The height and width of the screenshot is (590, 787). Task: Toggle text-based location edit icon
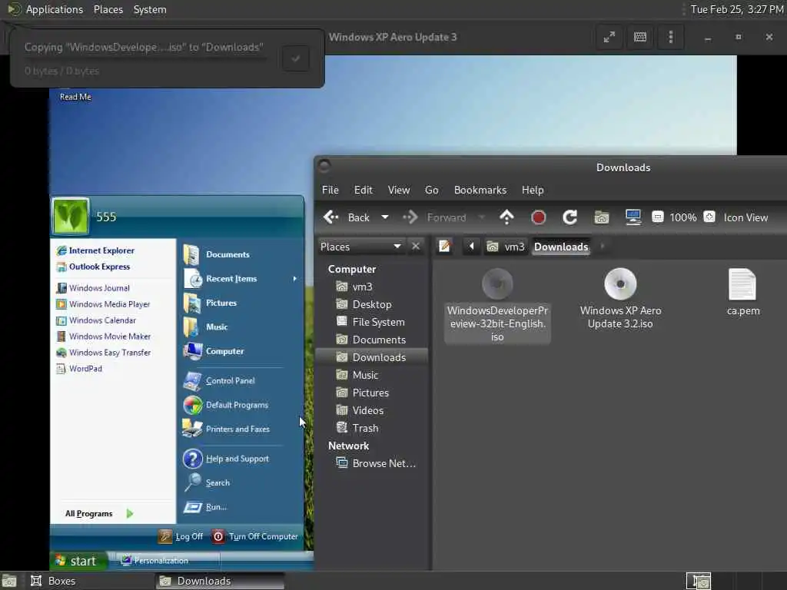click(445, 247)
